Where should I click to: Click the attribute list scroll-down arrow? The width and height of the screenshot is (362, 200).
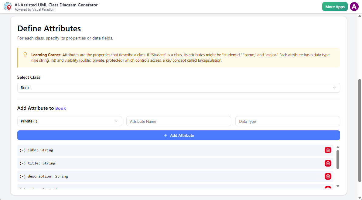coord(338,186)
